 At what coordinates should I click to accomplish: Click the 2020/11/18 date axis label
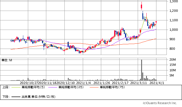click(x=47, y=83)
